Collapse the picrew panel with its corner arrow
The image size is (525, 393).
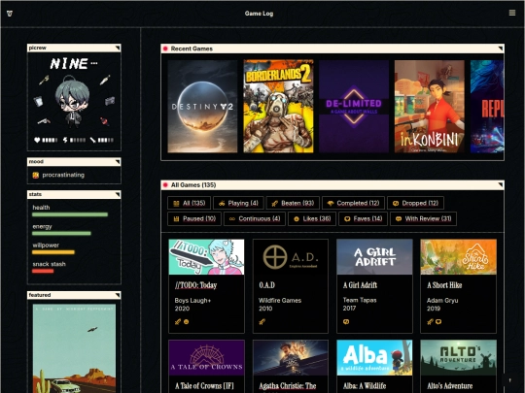click(x=118, y=49)
